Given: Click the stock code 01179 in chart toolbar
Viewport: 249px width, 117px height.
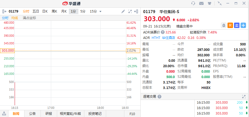Looking at the screenshot, I should click(x=14, y=11).
